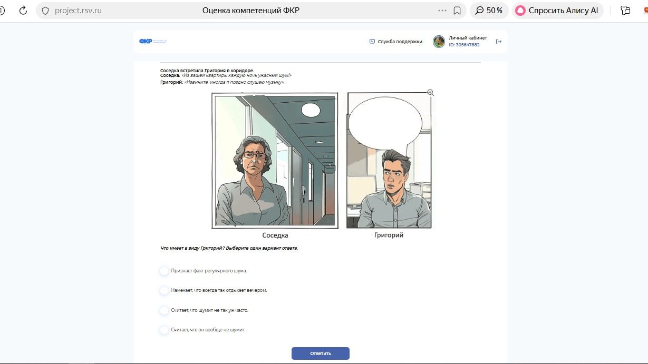Open site security shield icon
The image size is (648, 364).
pos(45,11)
